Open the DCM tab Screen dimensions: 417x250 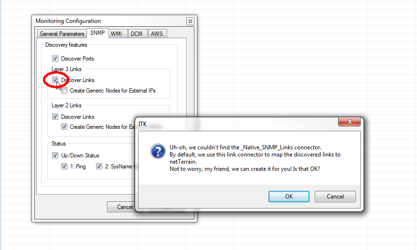coord(137,34)
